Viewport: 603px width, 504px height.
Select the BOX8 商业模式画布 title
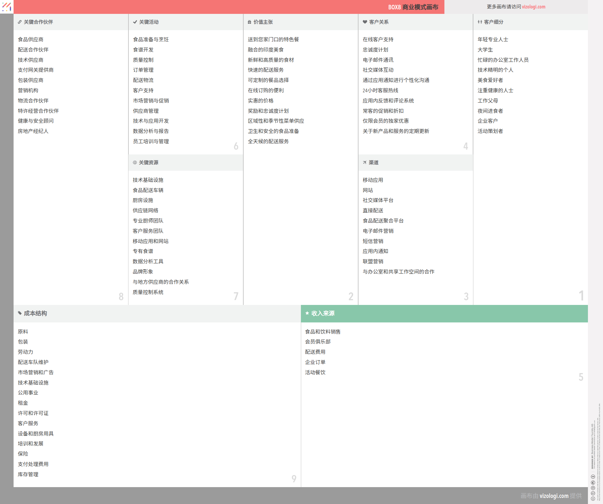tap(413, 7)
